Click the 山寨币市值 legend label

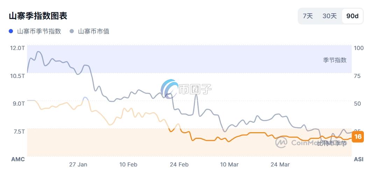(x=93, y=31)
